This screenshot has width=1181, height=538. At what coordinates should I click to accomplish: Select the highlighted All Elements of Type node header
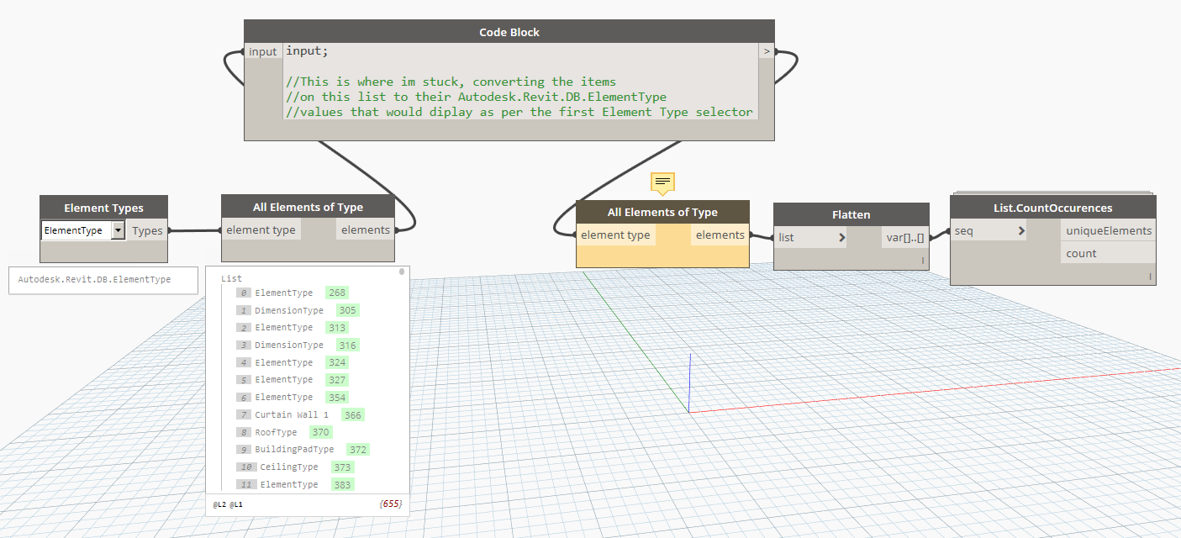[x=662, y=212]
